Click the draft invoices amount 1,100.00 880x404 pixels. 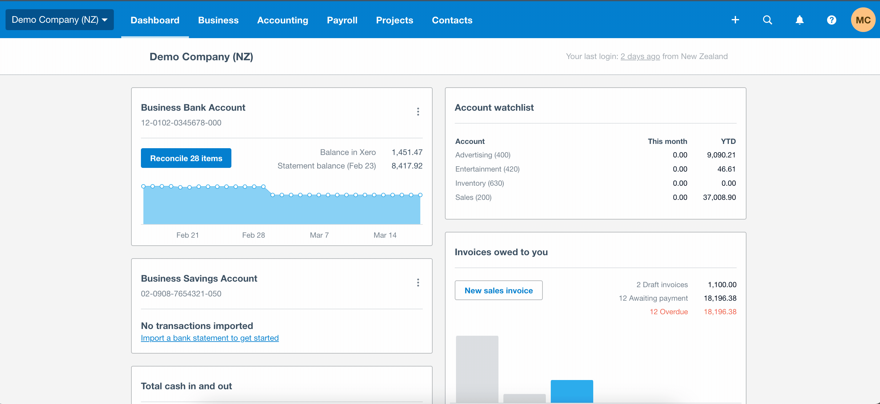pos(722,285)
